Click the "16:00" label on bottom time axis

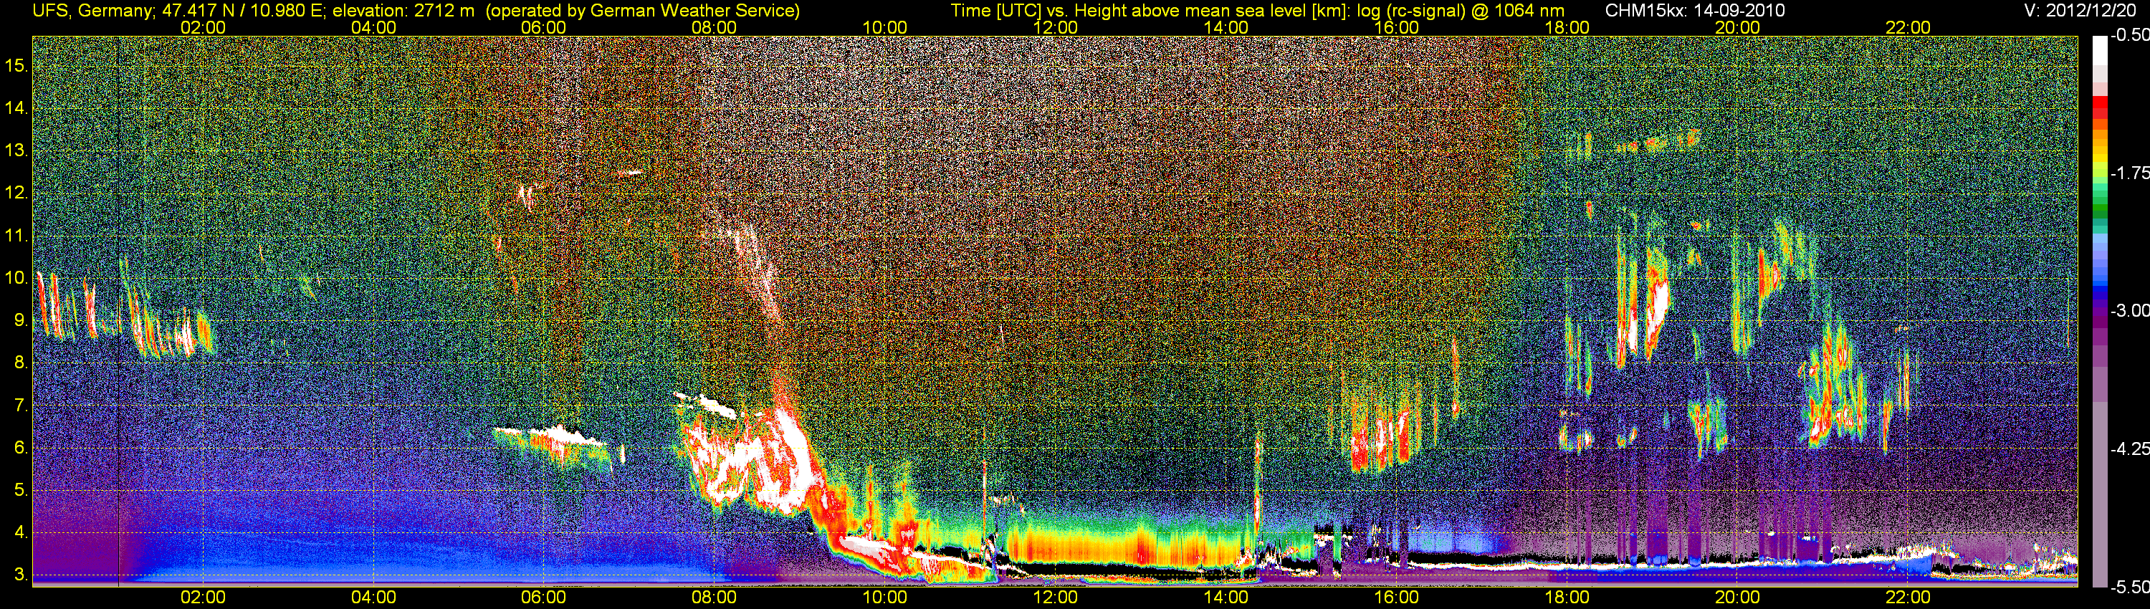pos(1396,598)
